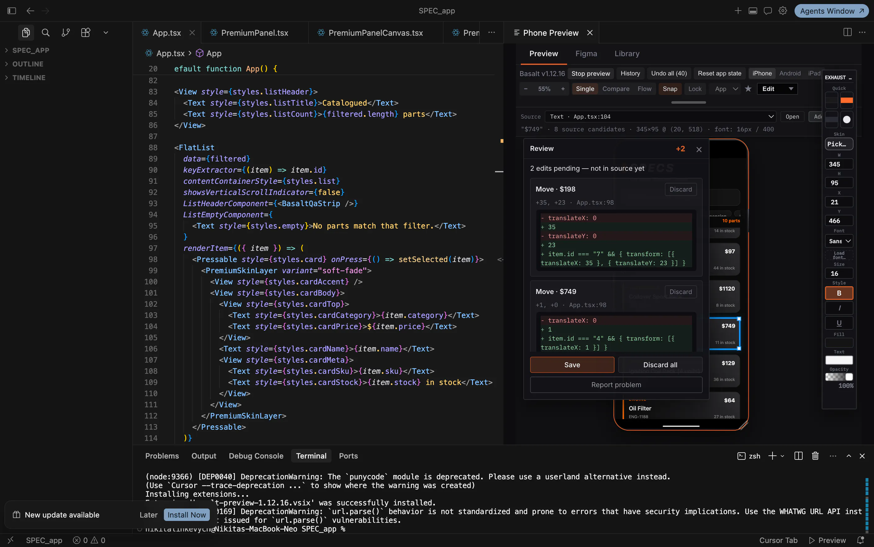
Task: Click Reset app state button
Action: [x=719, y=74]
